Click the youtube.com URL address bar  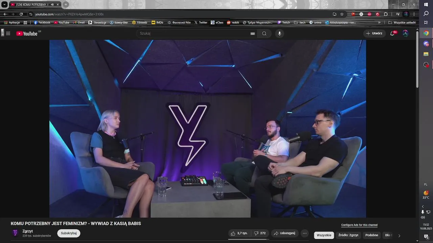point(183,14)
